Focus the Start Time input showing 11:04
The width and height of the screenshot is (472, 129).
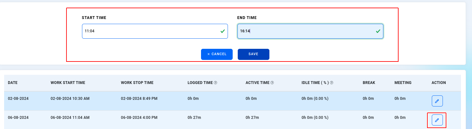(x=155, y=31)
